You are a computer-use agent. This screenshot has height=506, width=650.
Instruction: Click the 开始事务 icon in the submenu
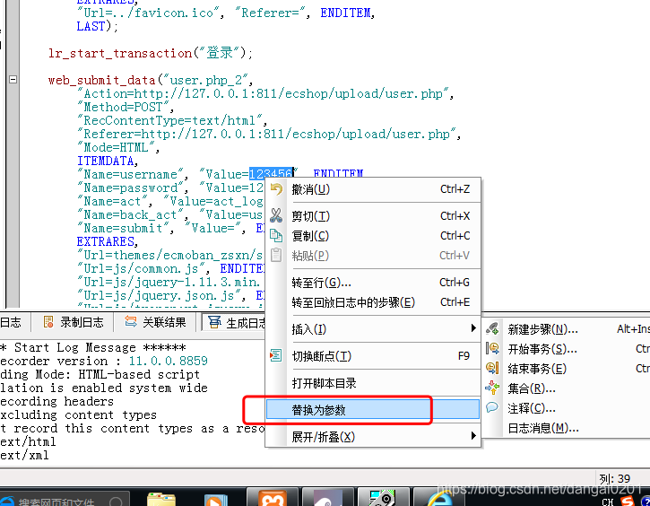click(x=492, y=348)
